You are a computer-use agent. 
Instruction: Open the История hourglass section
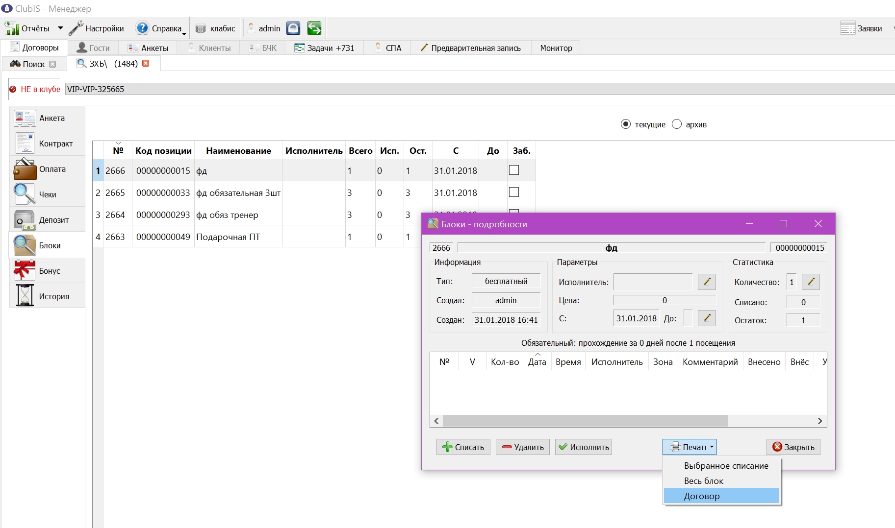coord(47,296)
